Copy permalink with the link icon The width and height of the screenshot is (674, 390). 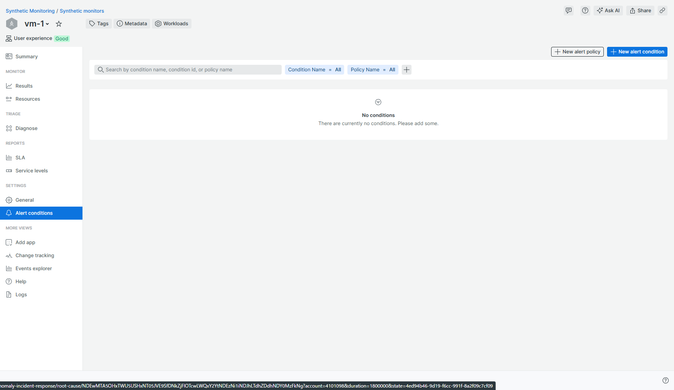pos(663,11)
